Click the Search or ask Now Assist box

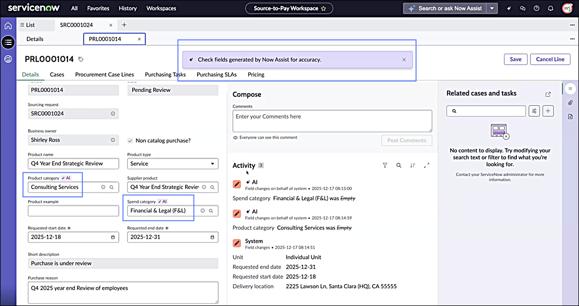pyautogui.click(x=445, y=8)
